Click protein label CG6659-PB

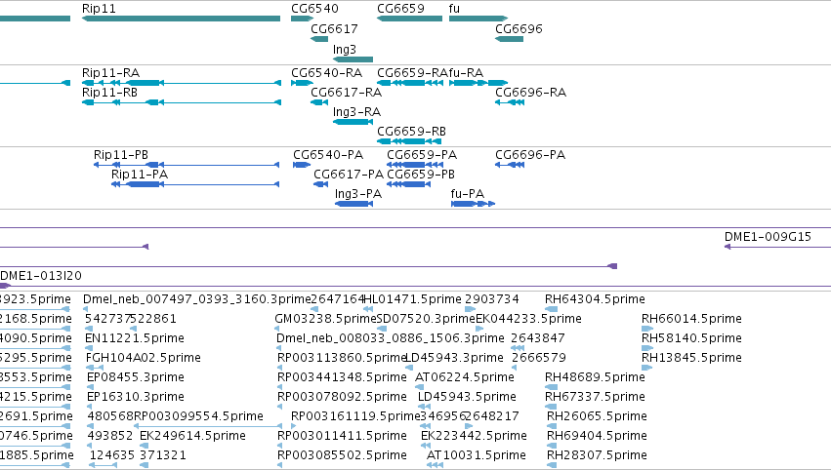(421, 175)
